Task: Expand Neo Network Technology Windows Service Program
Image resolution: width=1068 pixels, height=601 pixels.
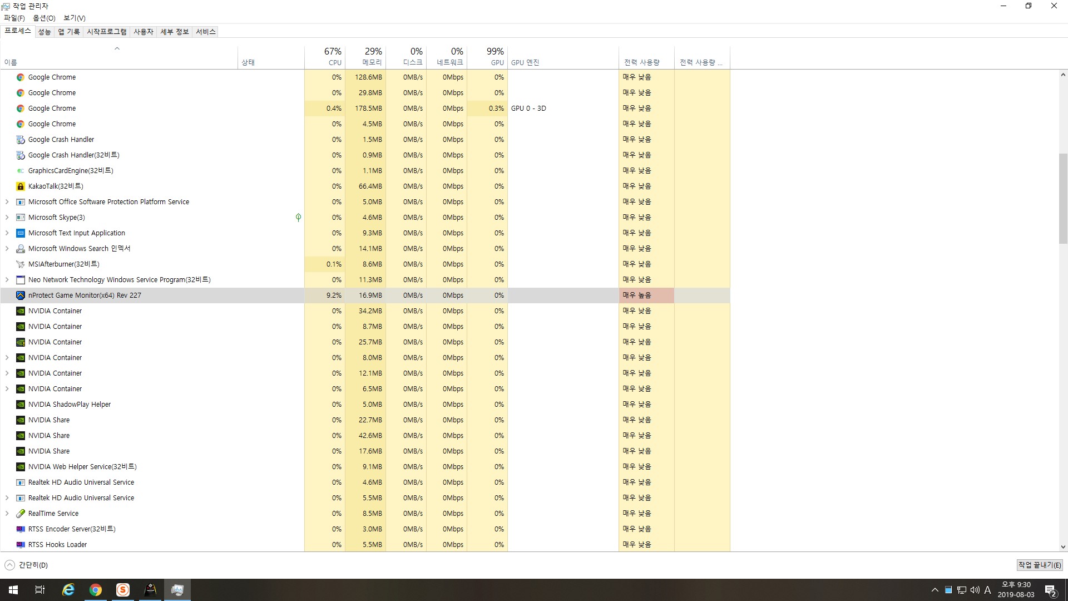Action: pos(7,280)
